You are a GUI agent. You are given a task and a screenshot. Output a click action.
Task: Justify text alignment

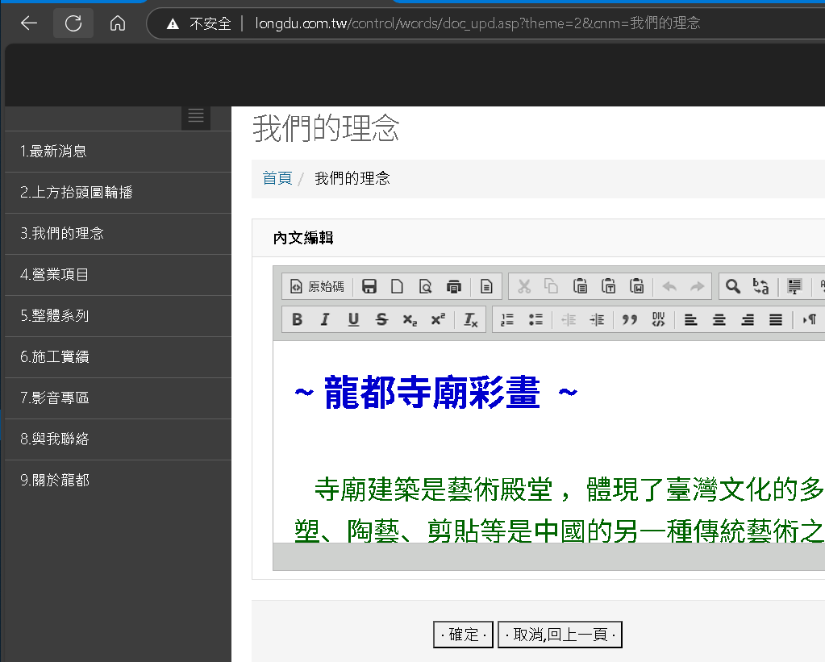[776, 319]
